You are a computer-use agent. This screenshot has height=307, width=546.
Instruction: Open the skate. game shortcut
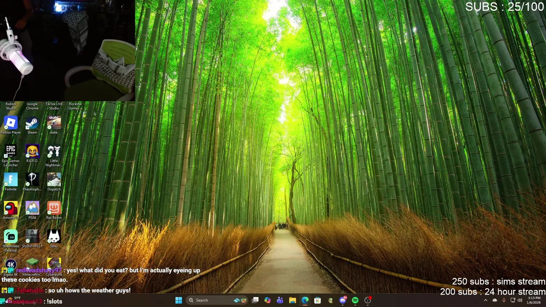(x=54, y=125)
